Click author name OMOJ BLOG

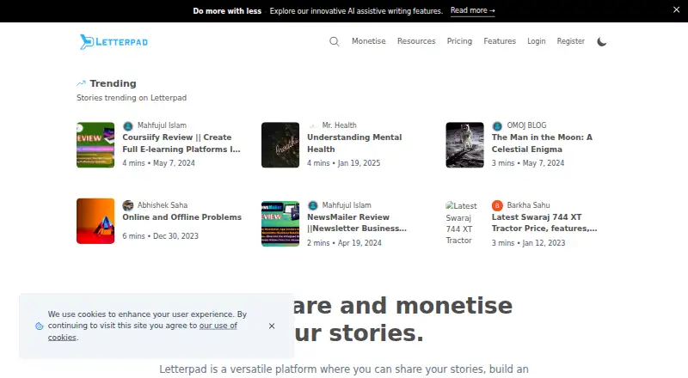click(526, 125)
